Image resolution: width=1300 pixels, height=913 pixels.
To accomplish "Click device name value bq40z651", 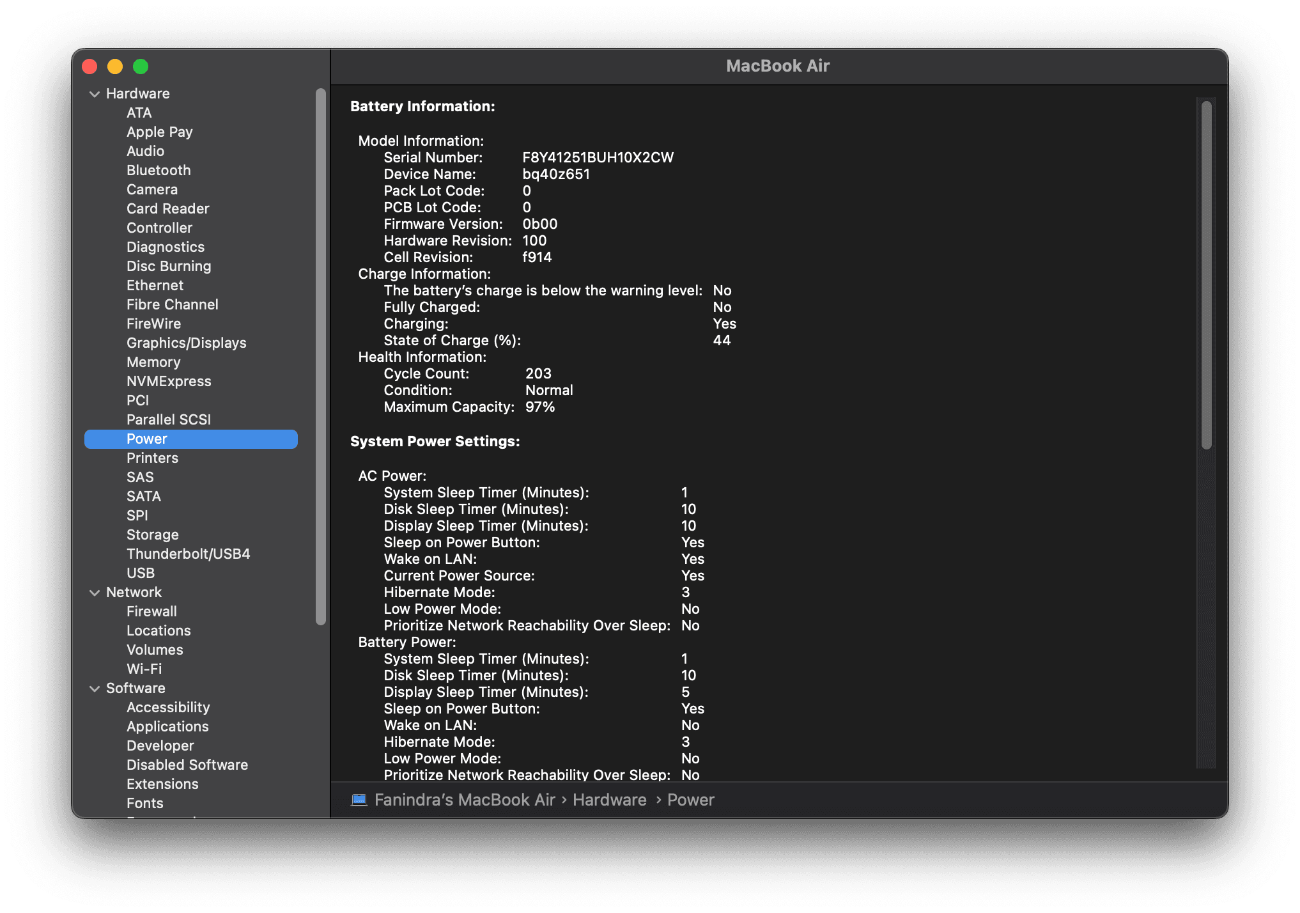I will 556,174.
